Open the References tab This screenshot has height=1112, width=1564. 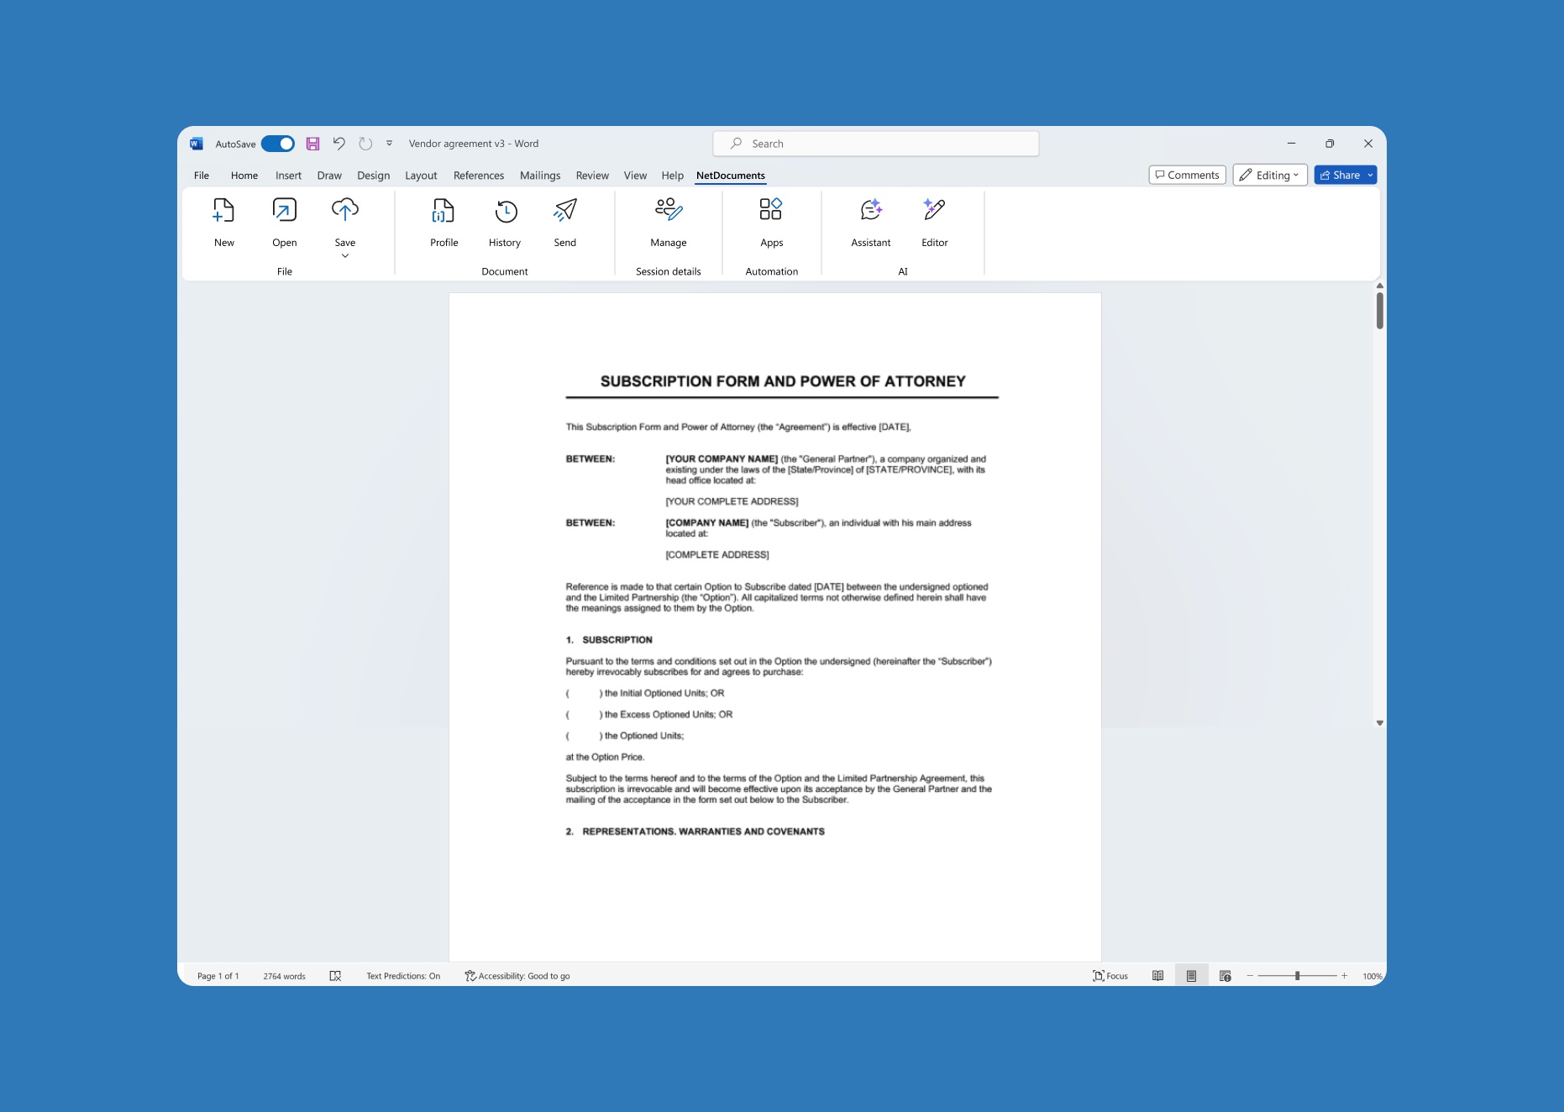click(479, 176)
